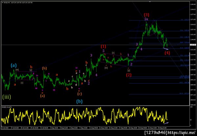
Task: Select the cyan (b) wave label at bottom
Action: 79,101
